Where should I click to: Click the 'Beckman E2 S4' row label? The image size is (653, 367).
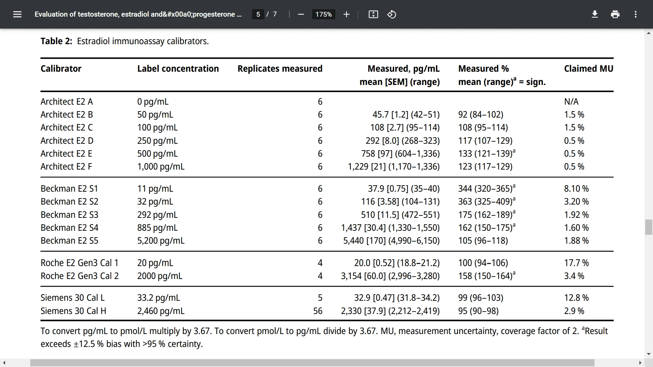pyautogui.click(x=69, y=228)
